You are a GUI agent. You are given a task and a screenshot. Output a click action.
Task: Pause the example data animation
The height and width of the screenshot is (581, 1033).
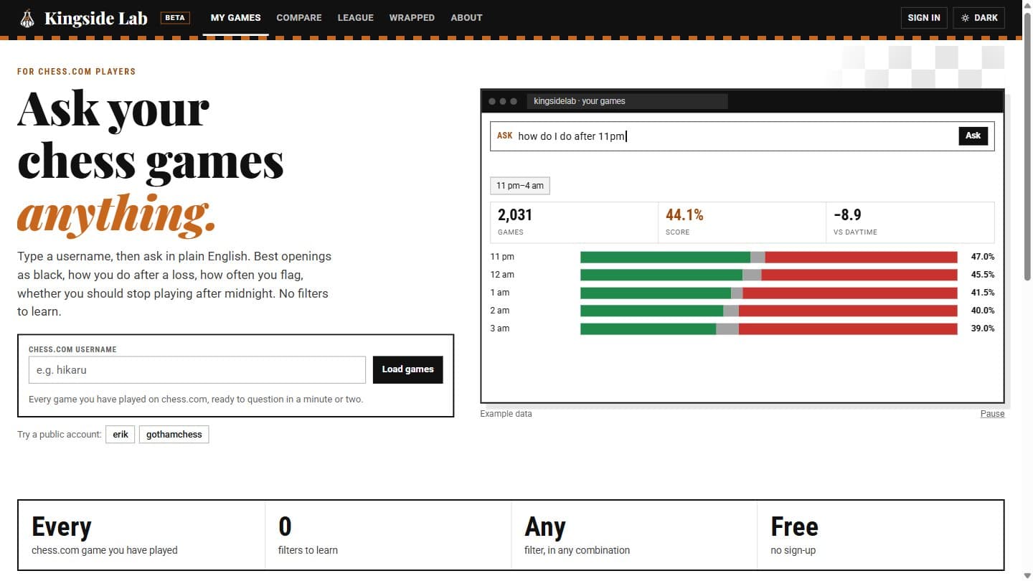992,414
